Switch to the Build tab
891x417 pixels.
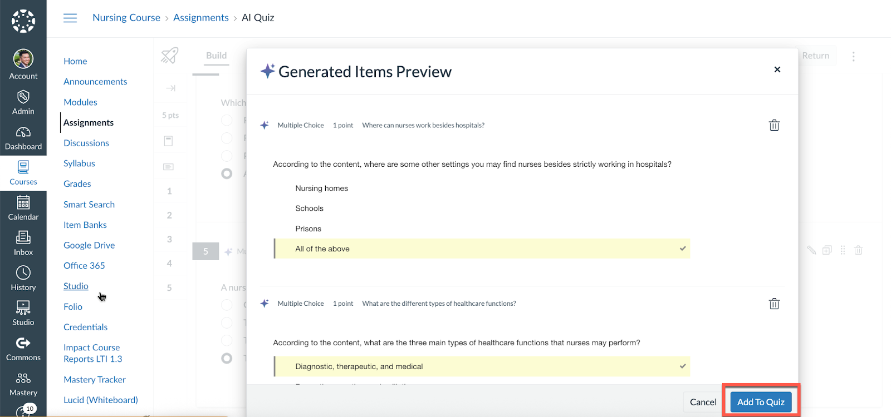[216, 56]
